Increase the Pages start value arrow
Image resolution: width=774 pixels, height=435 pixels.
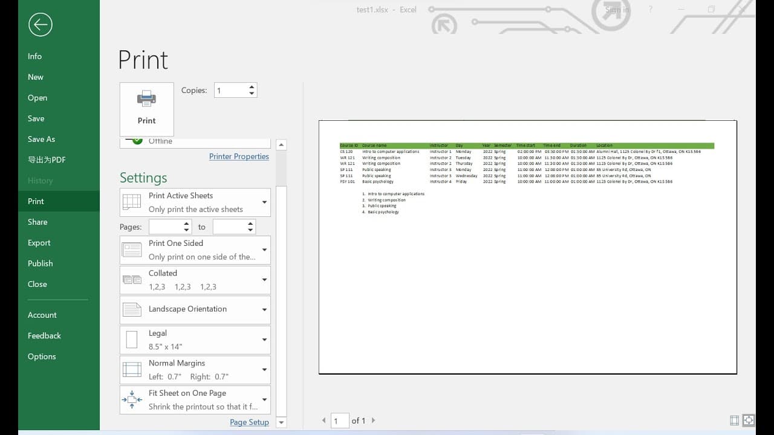187,224
